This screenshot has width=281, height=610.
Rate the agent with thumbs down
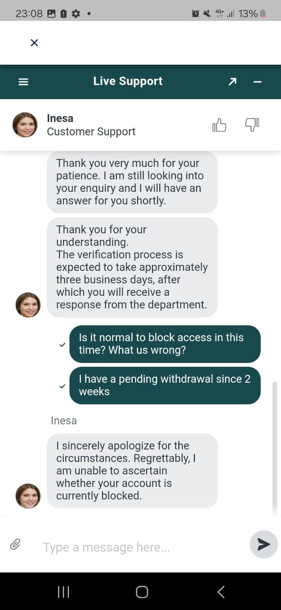[252, 125]
